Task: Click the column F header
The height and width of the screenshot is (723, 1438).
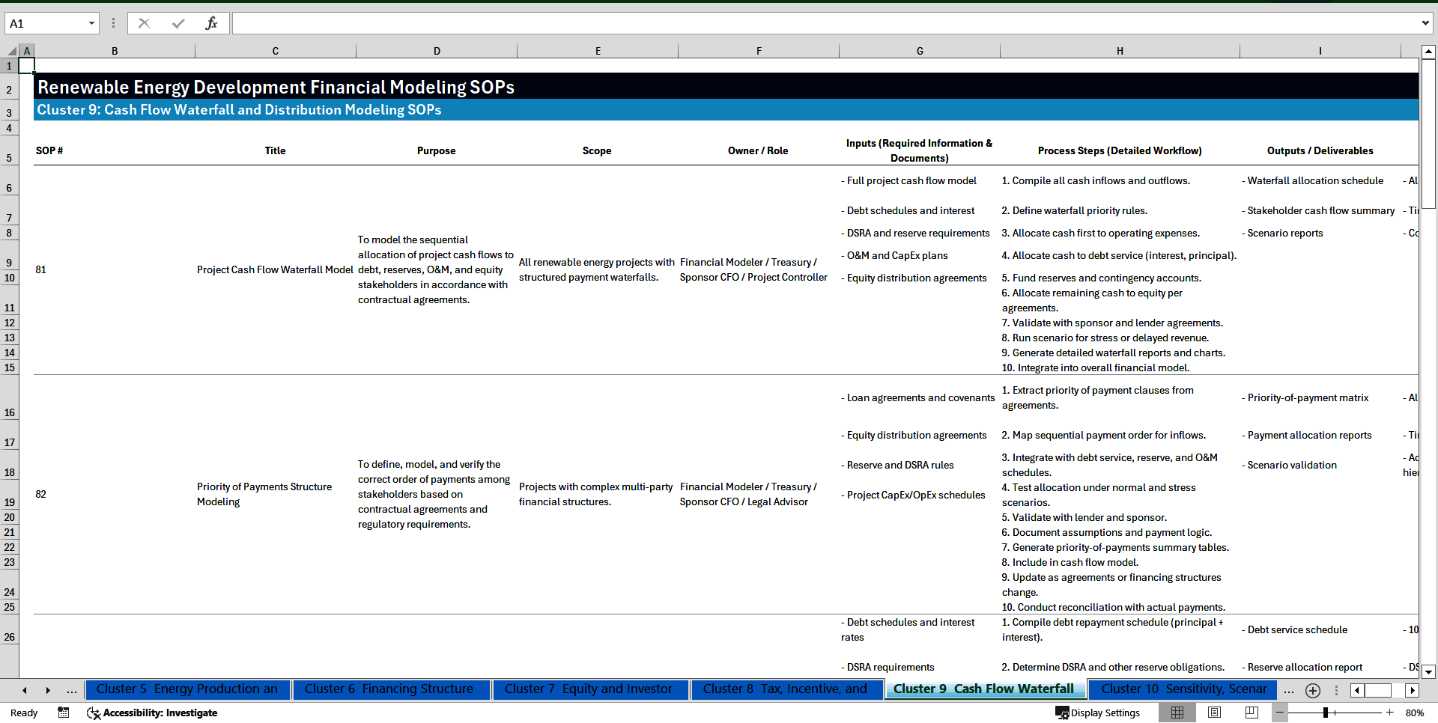Action: point(759,50)
